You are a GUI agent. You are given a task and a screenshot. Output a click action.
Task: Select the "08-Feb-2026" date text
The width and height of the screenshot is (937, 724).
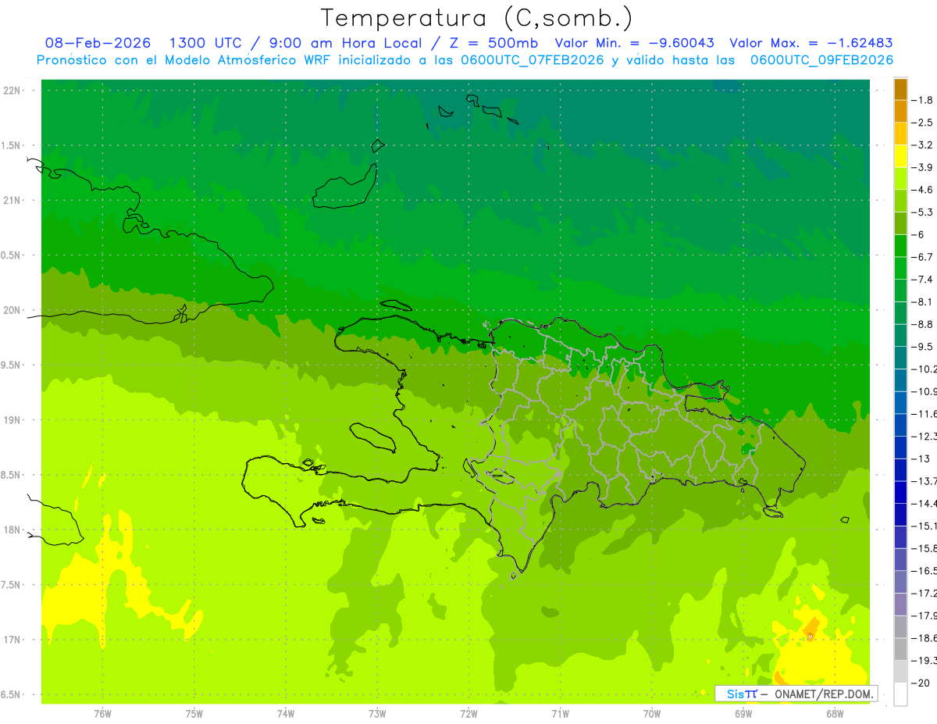pyautogui.click(x=98, y=43)
